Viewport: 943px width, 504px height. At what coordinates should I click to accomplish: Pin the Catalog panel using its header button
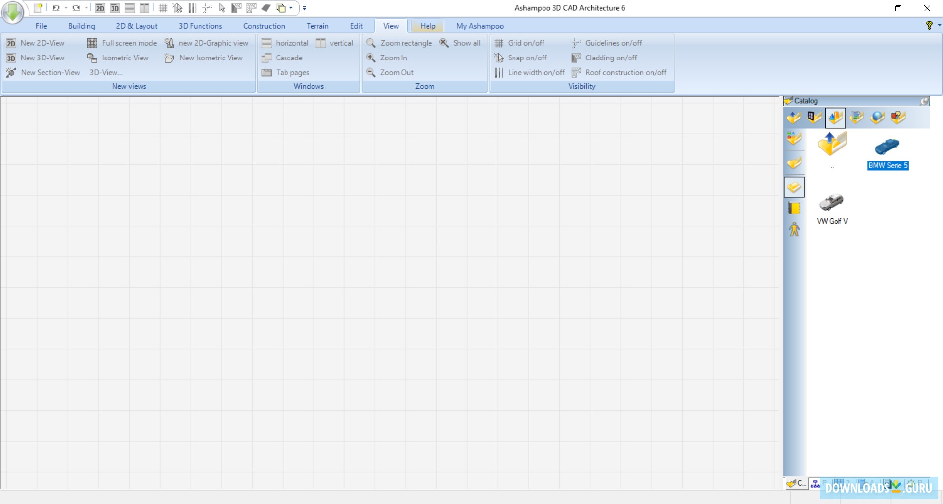[x=924, y=101]
